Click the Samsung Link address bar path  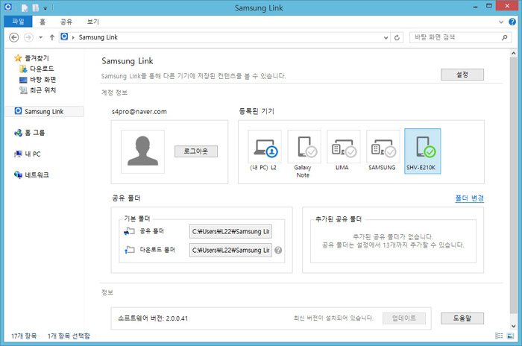98,37
